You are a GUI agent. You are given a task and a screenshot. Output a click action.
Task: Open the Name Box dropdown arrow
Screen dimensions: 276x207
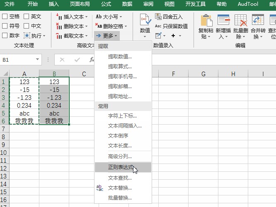[37, 59]
